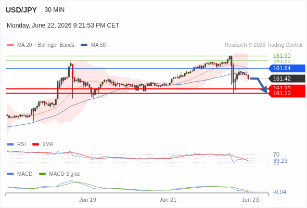This screenshot has width=307, height=208.
Task: Click the MACD value -0.04
Action: [279, 192]
